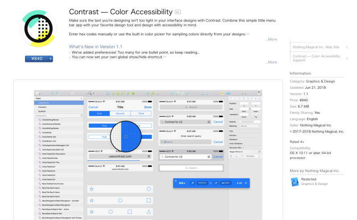Click the cloud upload icon in Sketch toolbar
The image size is (357, 220).
(x=228, y=93)
